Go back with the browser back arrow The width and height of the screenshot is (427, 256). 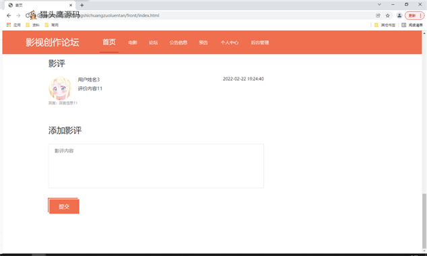pyautogui.click(x=9, y=15)
